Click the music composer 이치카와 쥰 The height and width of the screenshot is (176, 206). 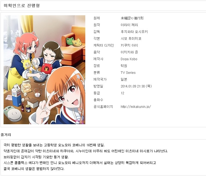[129, 52]
